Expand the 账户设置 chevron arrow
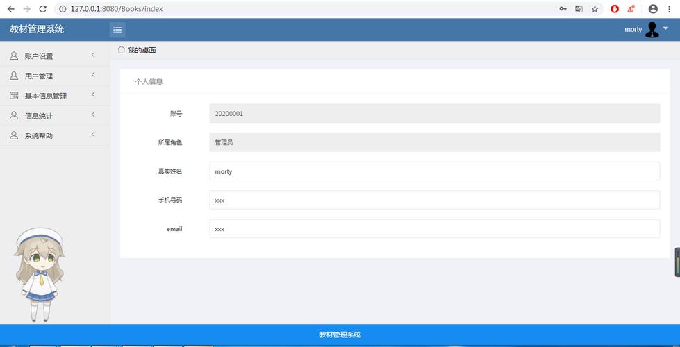 pyautogui.click(x=93, y=56)
